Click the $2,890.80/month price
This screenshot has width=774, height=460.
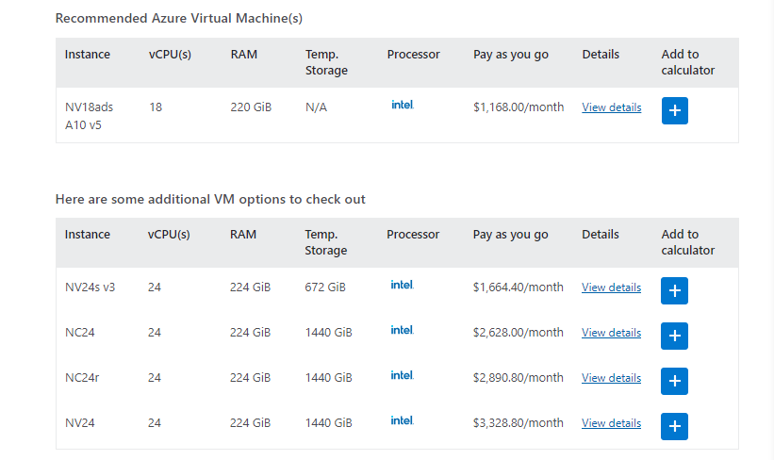coord(518,378)
